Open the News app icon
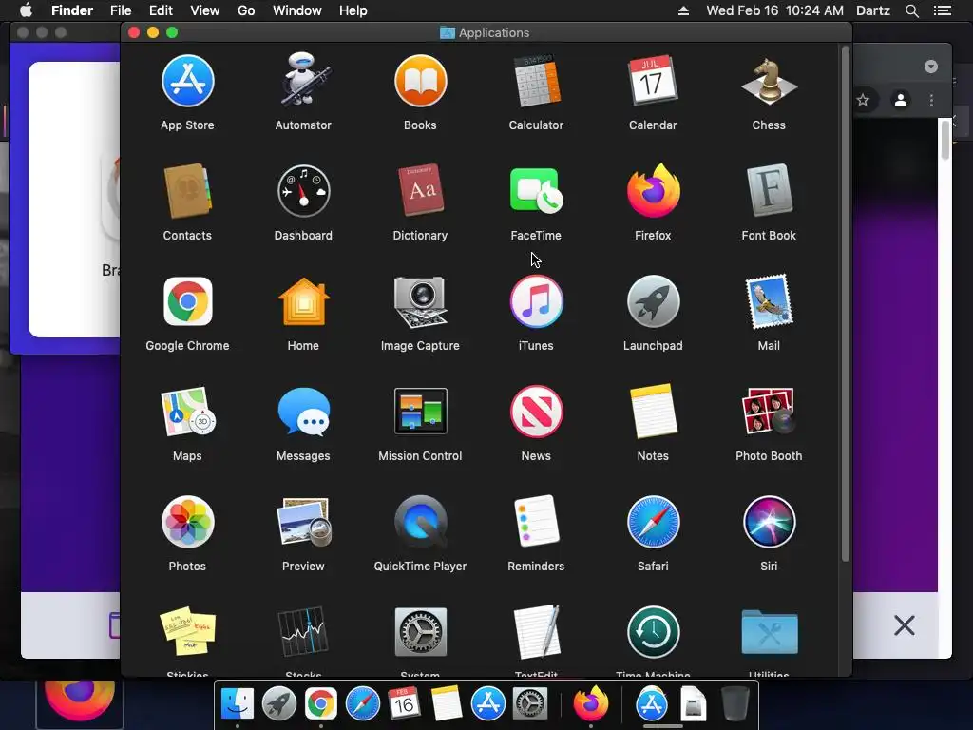Screen dimensions: 973x730 pos(536,412)
